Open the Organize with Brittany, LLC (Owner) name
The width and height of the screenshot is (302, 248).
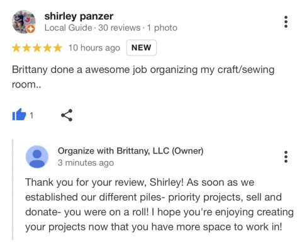click(130, 151)
